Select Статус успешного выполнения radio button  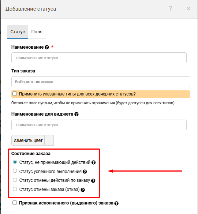(x=15, y=171)
